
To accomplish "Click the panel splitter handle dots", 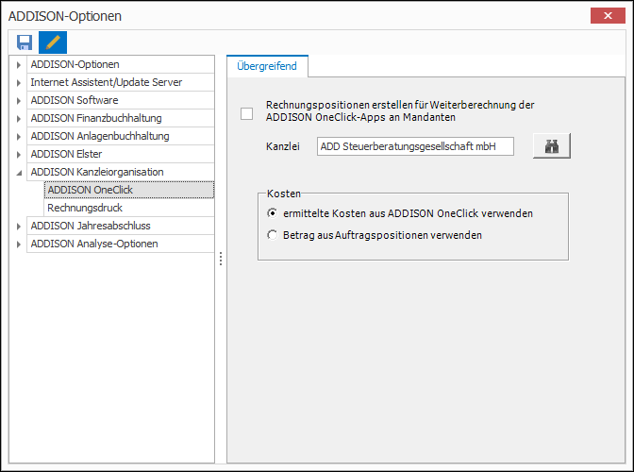I will [x=221, y=259].
